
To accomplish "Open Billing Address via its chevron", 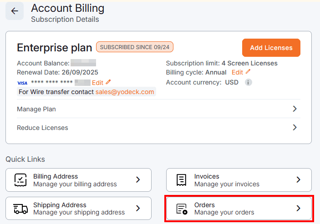I will 138,180.
